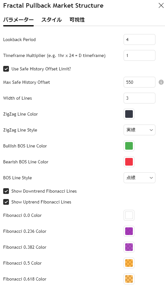The height and width of the screenshot is (285, 165).
Task: Change the Bearish BOS Line Color red swatch
Action: coord(129,162)
